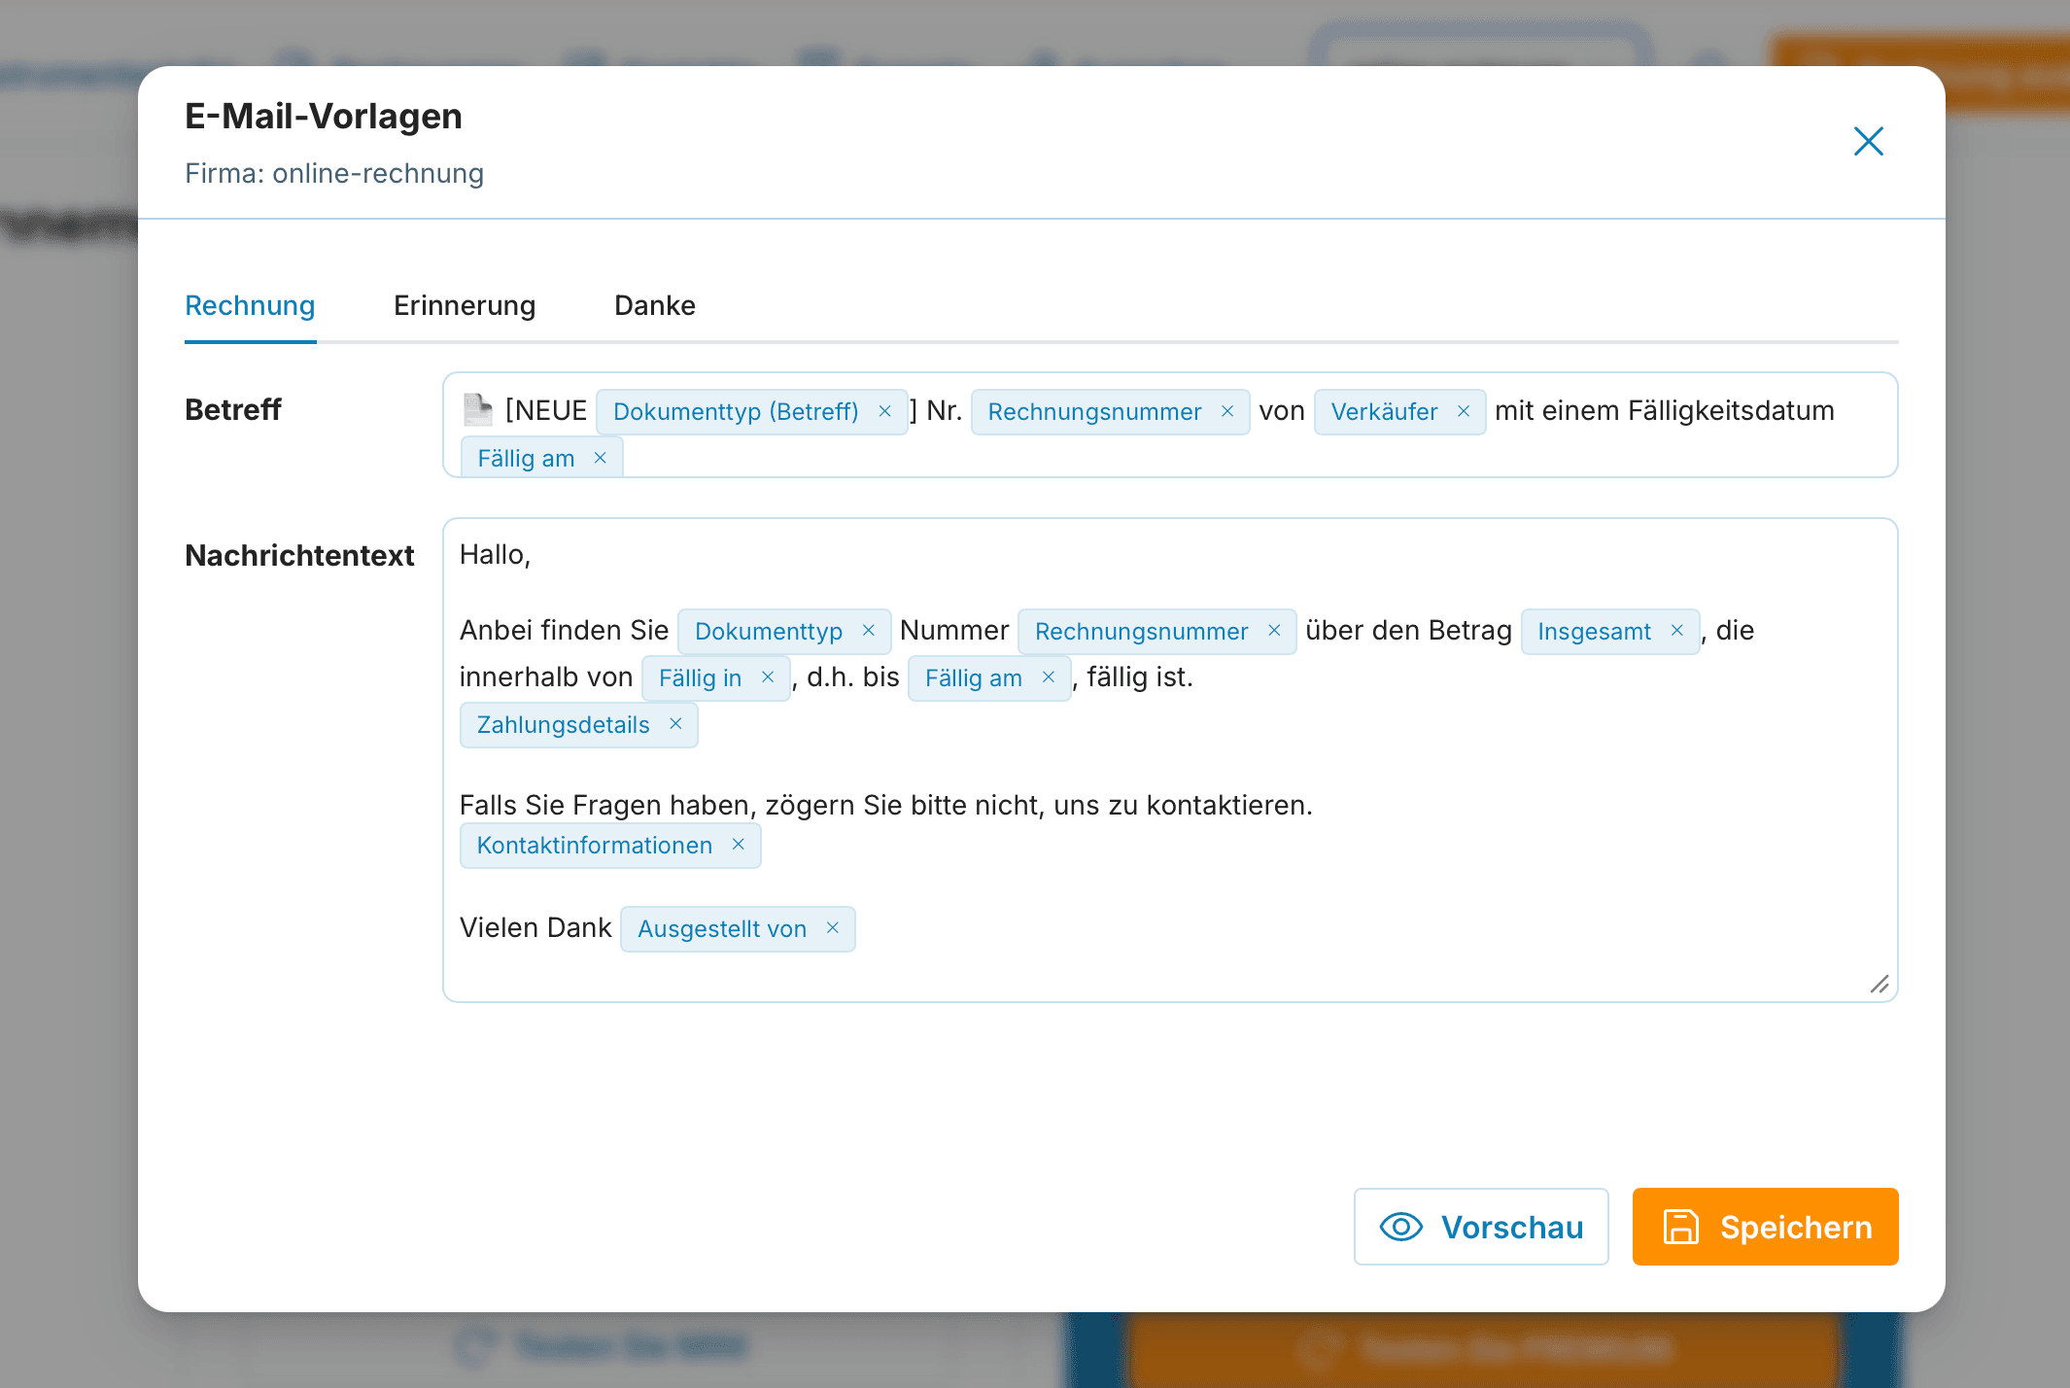Click the document emoji in Betreff field
This screenshot has height=1388, width=2070.
[477, 410]
